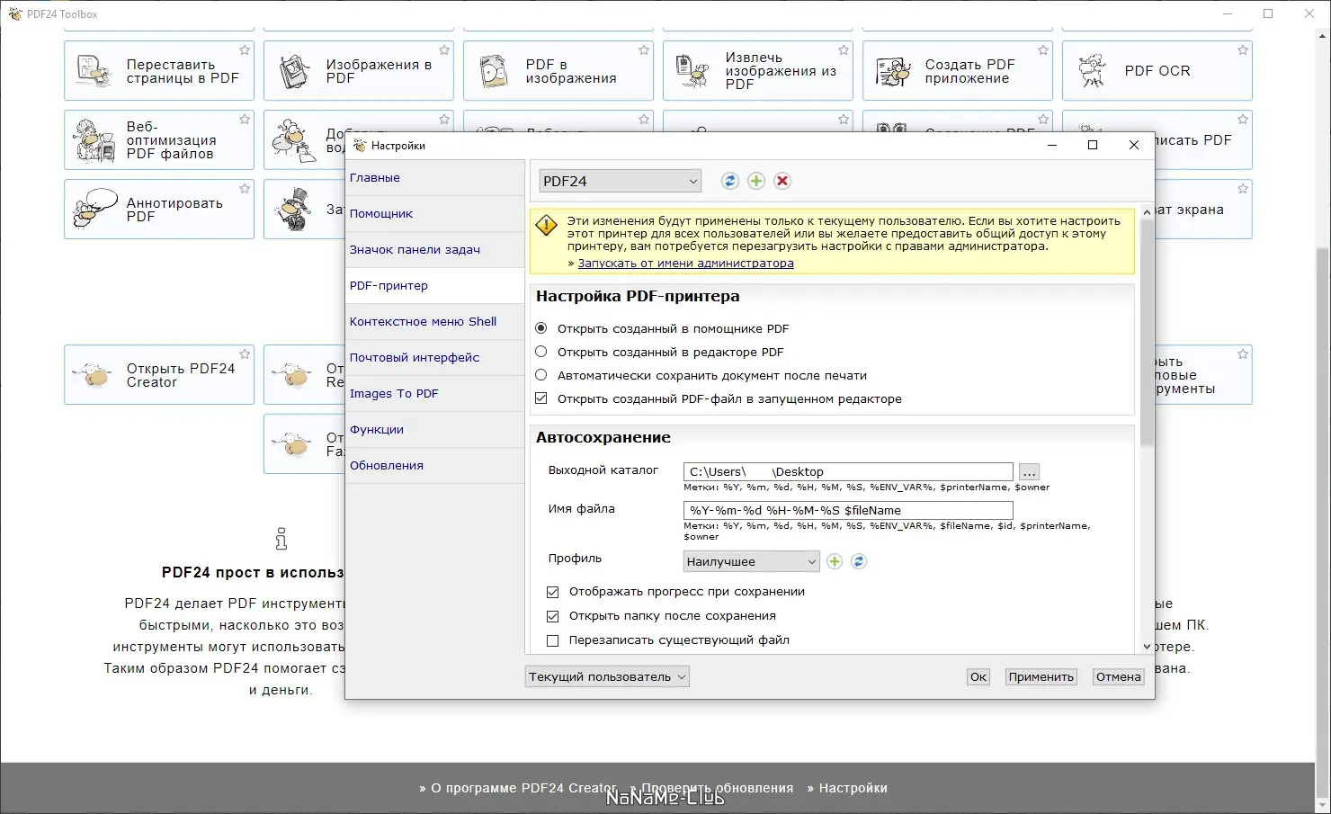Image resolution: width=1331 pixels, height=814 pixels.
Task: Star the Аннотировать PDF tile
Action: tap(245, 189)
